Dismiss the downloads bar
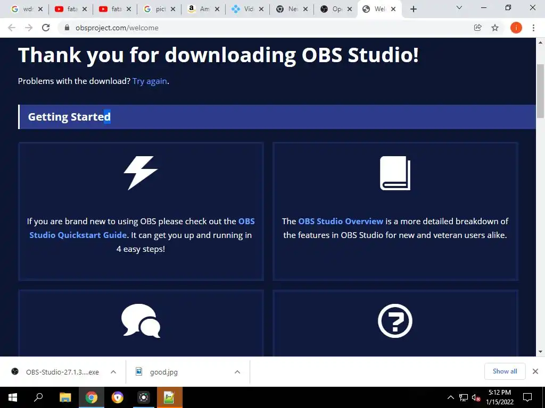Viewport: 545px width, 408px height. point(535,371)
